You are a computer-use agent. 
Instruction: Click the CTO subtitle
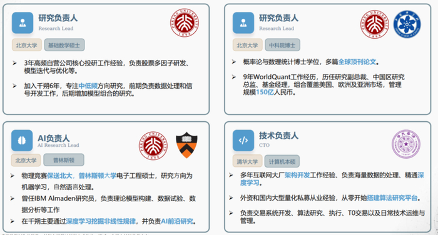[264, 145]
